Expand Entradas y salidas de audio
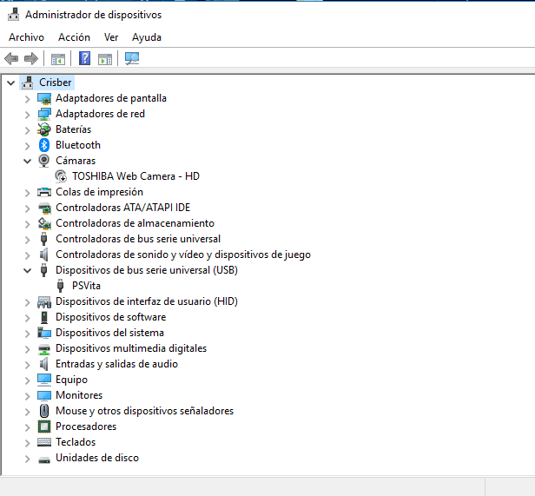The height and width of the screenshot is (496, 535). 27,365
